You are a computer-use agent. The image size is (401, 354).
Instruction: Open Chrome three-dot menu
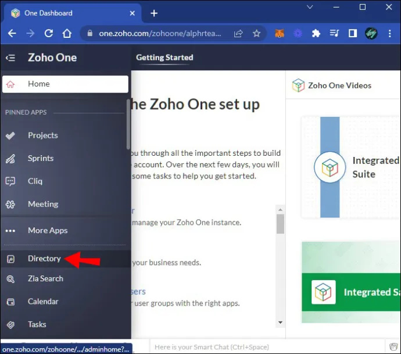point(390,34)
